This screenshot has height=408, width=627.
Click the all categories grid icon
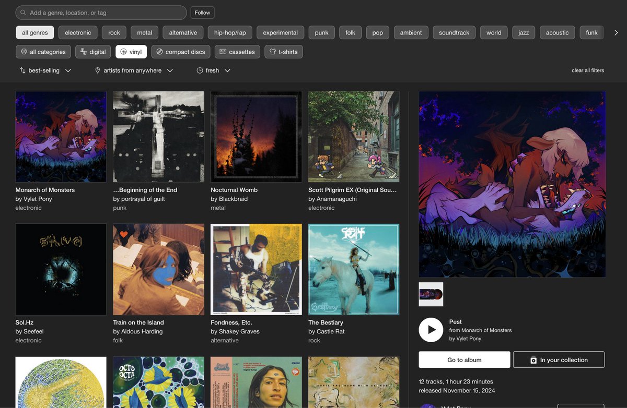(x=24, y=52)
